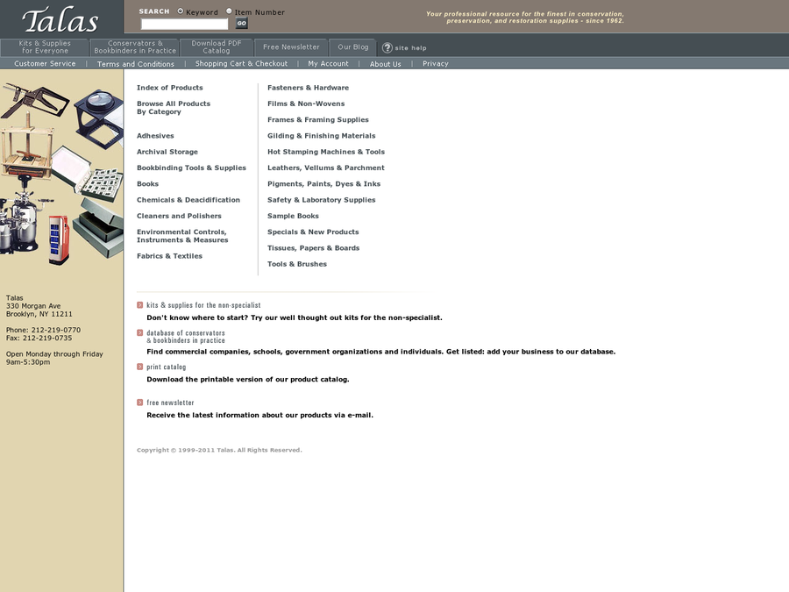Click 'Receive the latest information' description text
The image size is (789, 592).
(259, 416)
